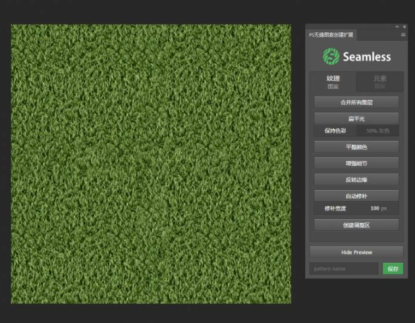Click the 修补宽度 value field
The height and width of the screenshot is (323, 415).
[377, 208]
